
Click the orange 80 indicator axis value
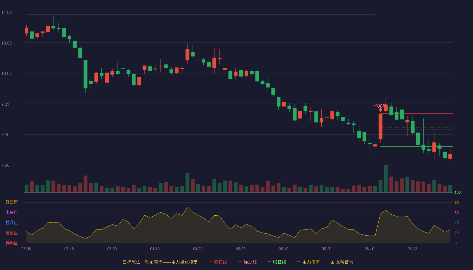point(456,202)
